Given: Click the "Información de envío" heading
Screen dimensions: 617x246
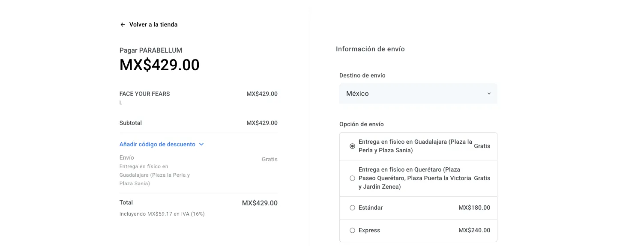Looking at the screenshot, I should (x=370, y=49).
